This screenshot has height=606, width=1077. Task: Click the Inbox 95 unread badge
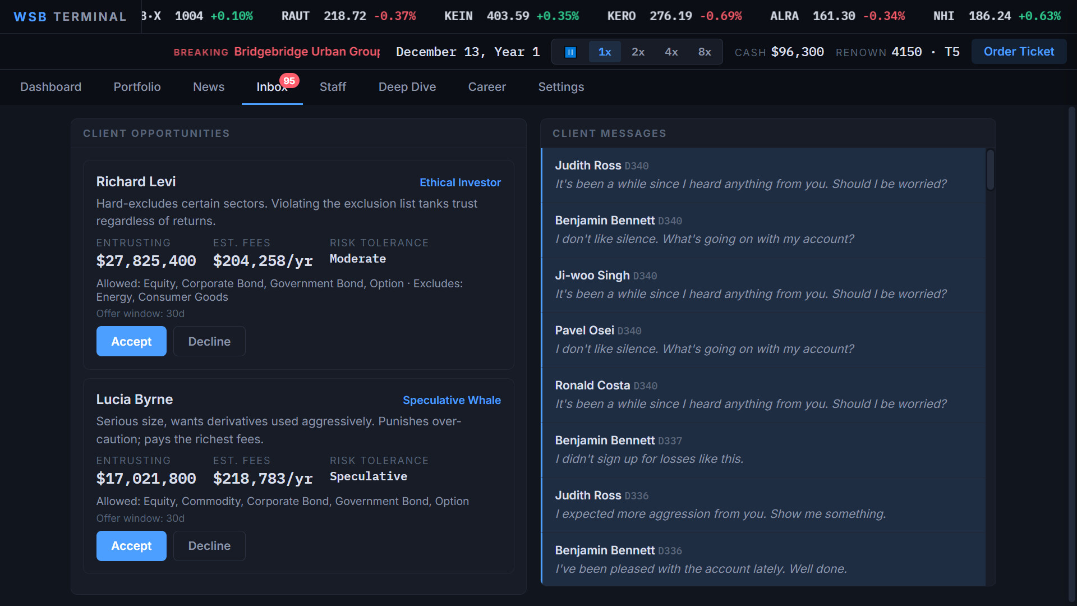tap(289, 81)
